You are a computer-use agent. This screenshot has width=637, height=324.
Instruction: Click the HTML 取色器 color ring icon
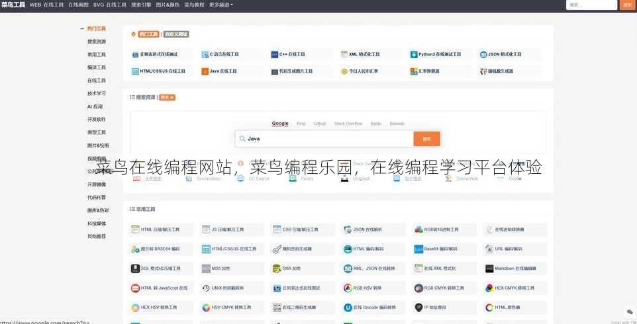pos(489,307)
